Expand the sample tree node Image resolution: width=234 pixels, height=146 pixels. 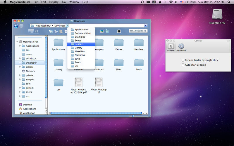[20, 79]
